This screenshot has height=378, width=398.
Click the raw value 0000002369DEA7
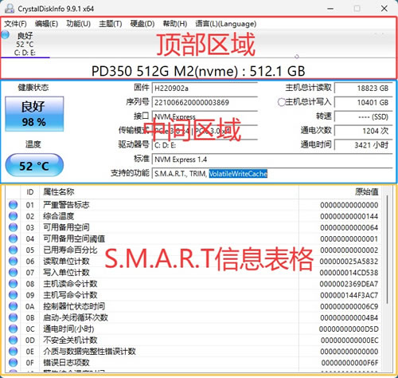coord(349,284)
